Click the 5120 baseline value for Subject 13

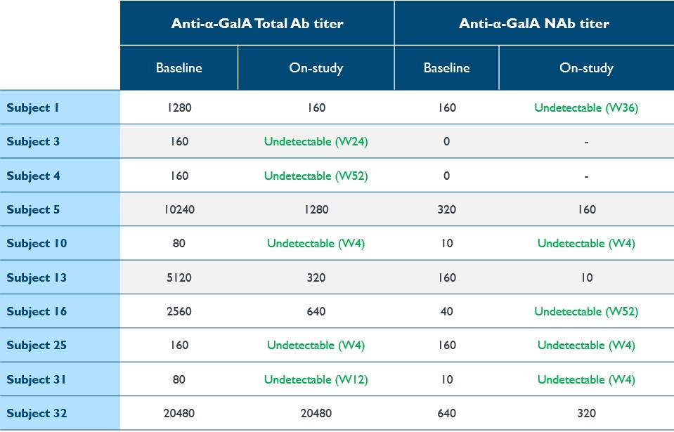179,277
